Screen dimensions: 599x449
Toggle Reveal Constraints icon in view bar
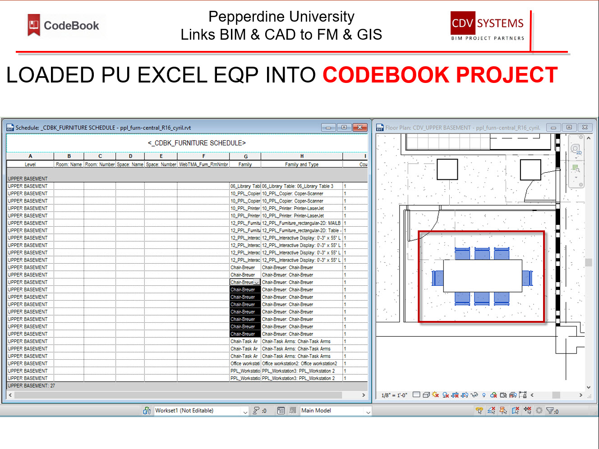522,395
